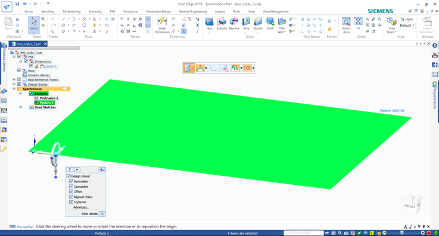This screenshot has height=236, width=439.
Task: Switch to the Sketching ribbon tab
Action: coord(48,11)
